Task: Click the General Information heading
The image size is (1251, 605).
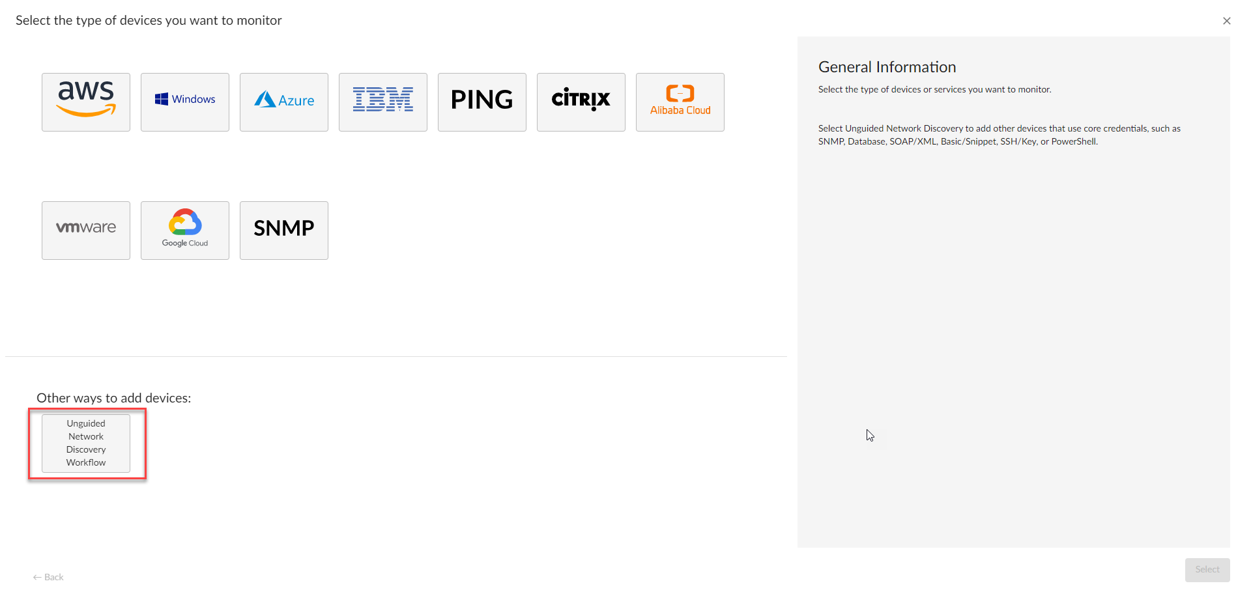Action: click(x=887, y=67)
